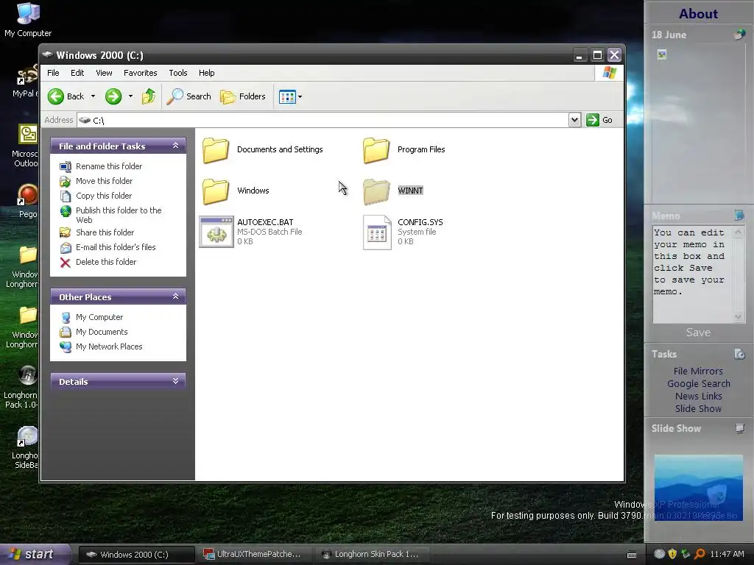Toggle the Folders pane button

243,96
